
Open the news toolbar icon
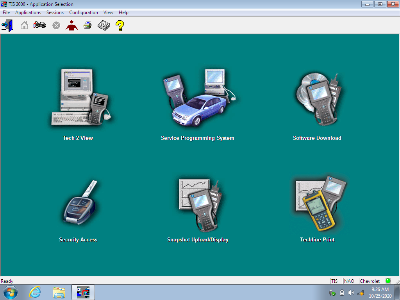103,25
